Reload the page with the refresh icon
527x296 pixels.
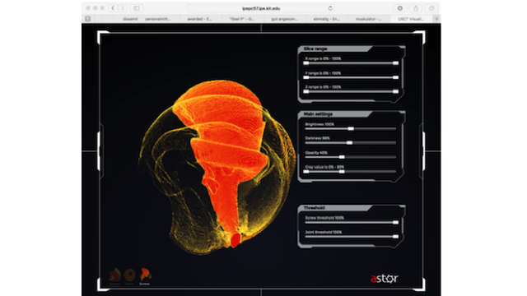click(x=330, y=8)
